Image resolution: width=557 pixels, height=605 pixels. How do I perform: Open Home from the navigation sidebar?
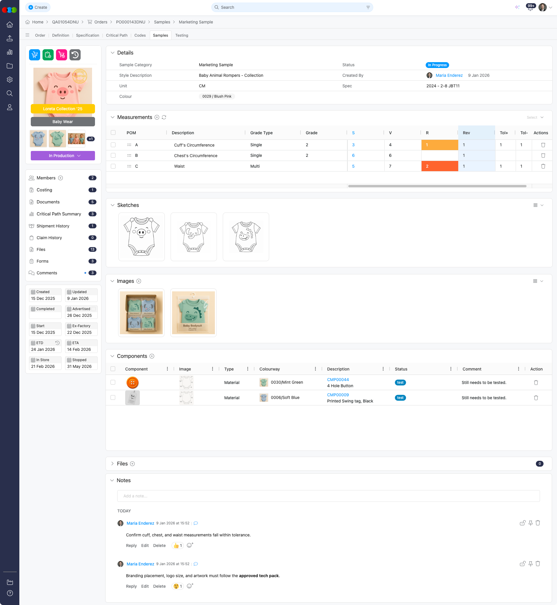point(10,25)
